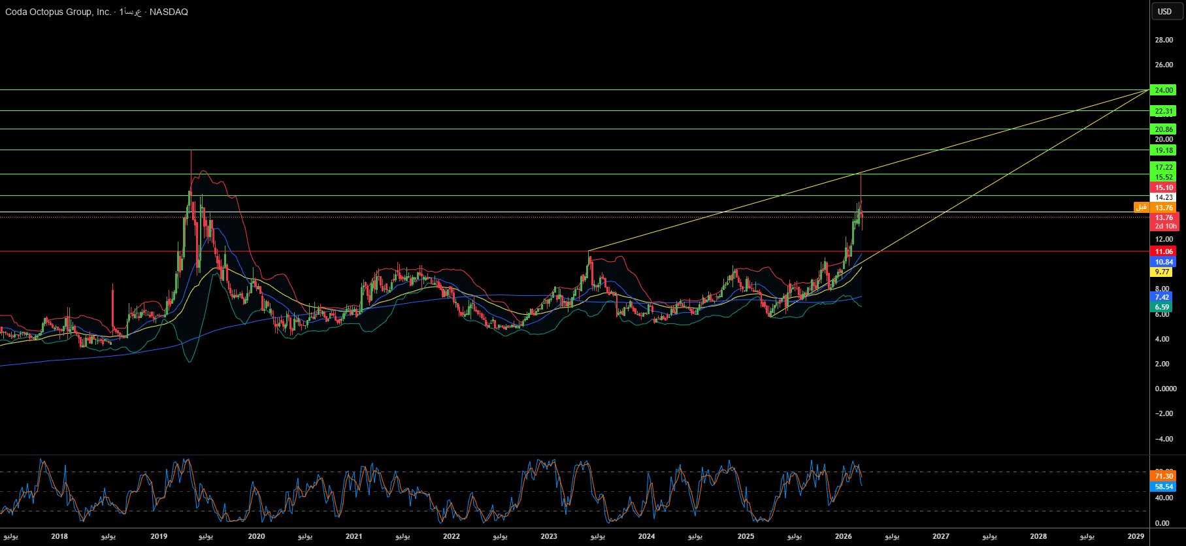Image resolution: width=1186 pixels, height=546 pixels.
Task: Select the yellow 9.77 indicator label
Action: 1162,272
